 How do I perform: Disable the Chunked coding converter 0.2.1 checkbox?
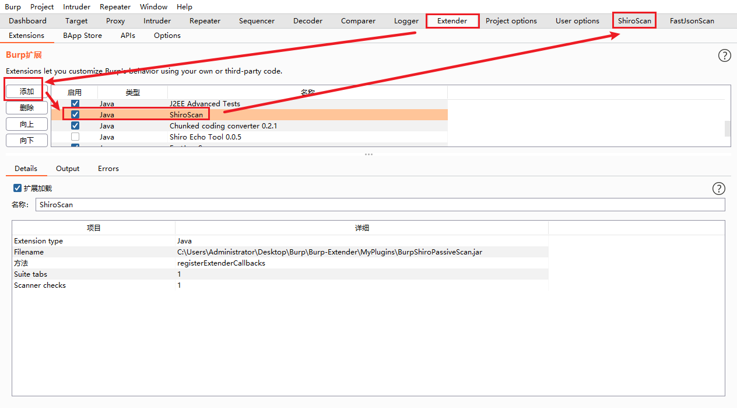tap(75, 126)
